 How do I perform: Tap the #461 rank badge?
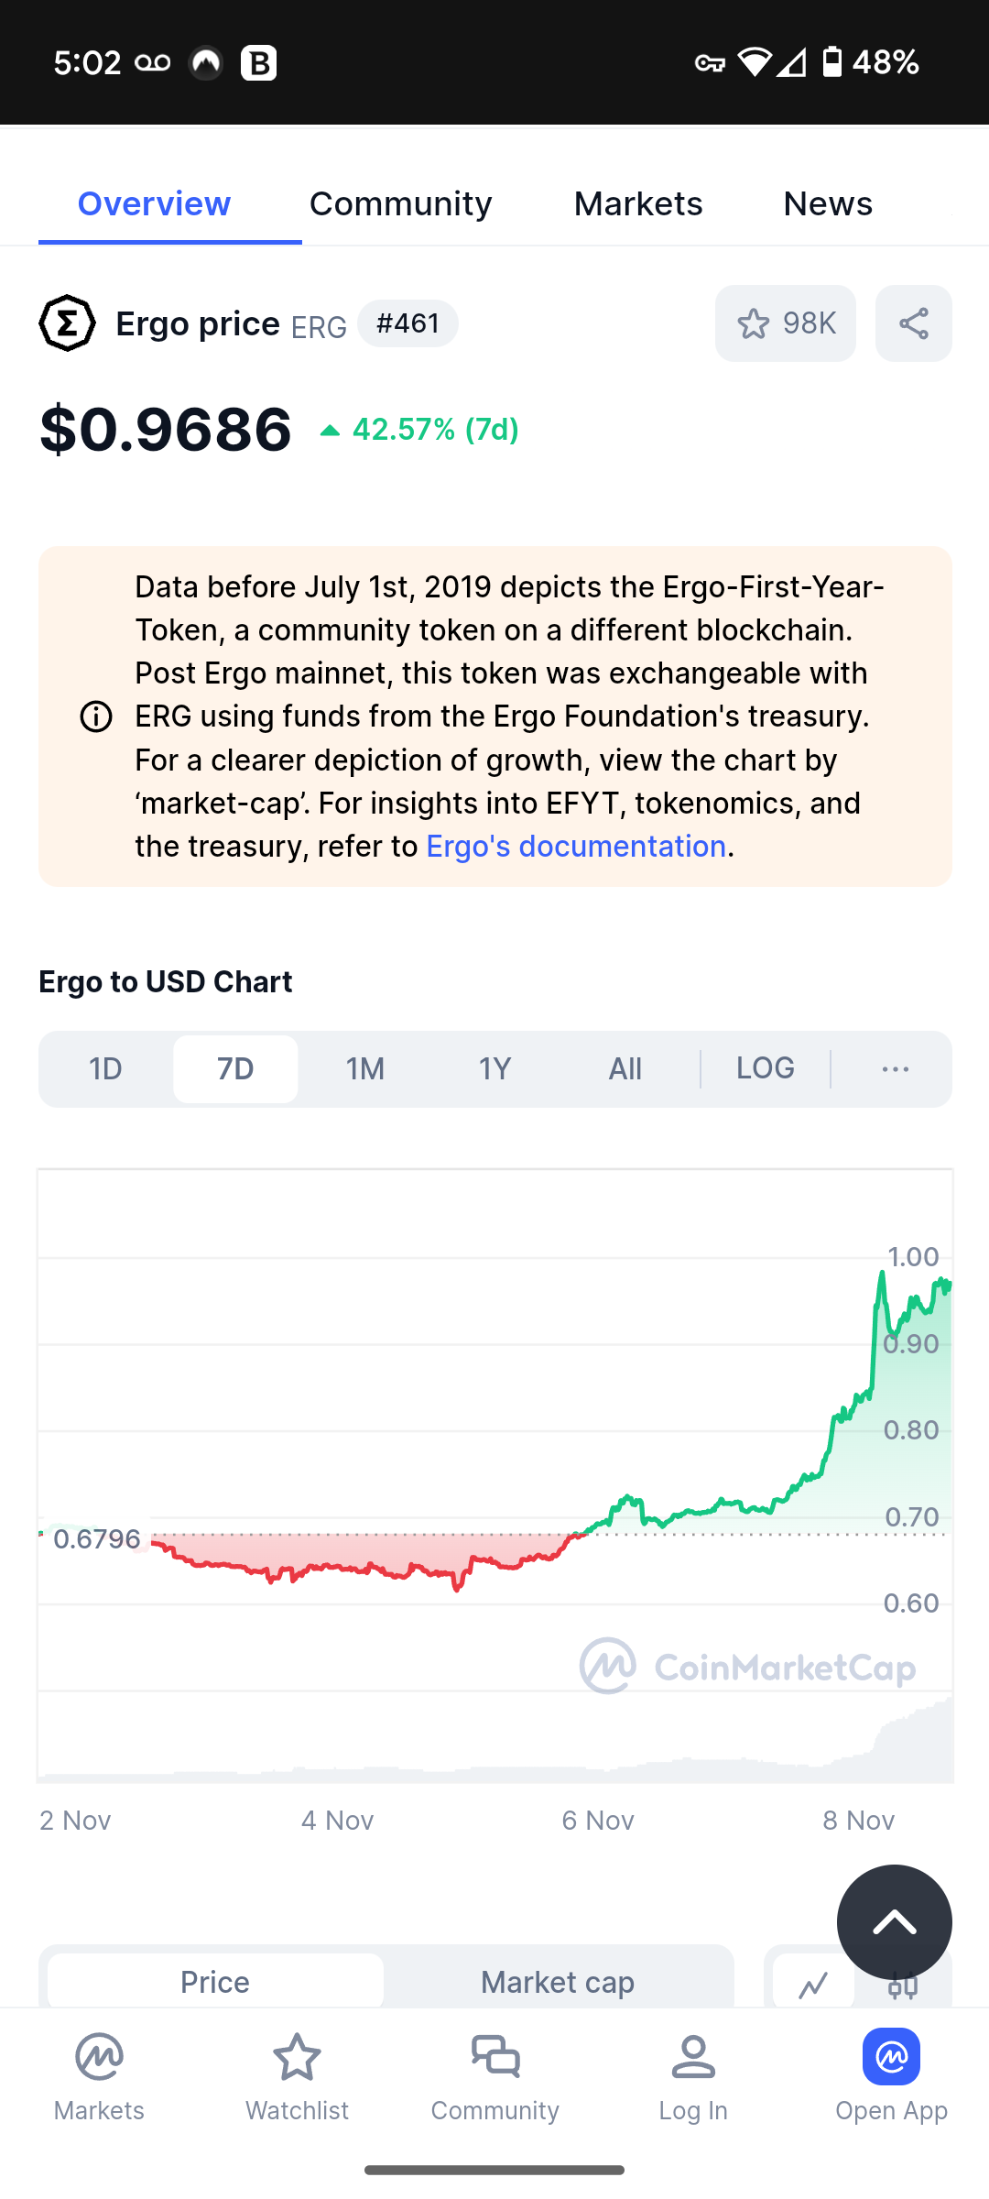[x=408, y=323]
